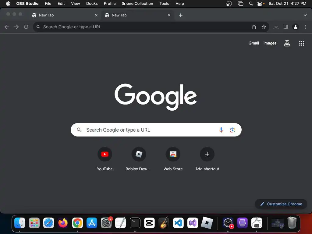
Task: Open Terminal from the Dock
Action: click(x=135, y=223)
